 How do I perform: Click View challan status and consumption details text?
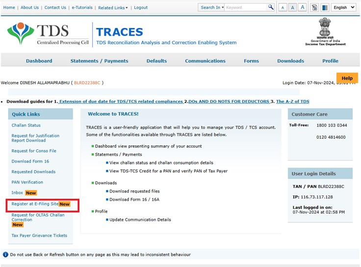161,162
